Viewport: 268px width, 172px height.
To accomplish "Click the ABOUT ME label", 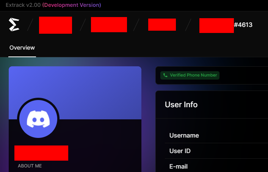I will click(x=30, y=166).
